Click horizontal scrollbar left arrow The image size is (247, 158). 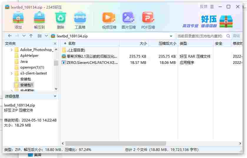coord(63,143)
